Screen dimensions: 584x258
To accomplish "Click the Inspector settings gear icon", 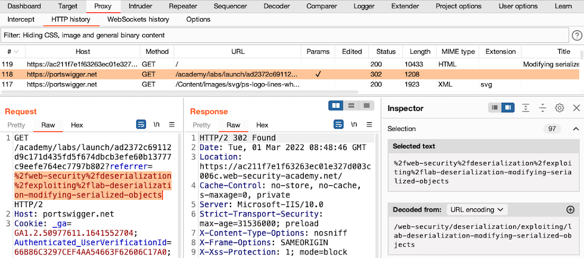I will (559, 108).
